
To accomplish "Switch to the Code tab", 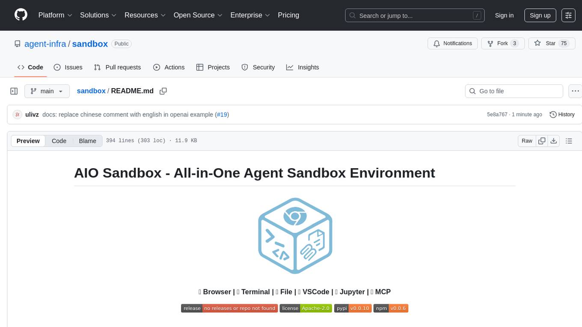I will 30,67.
